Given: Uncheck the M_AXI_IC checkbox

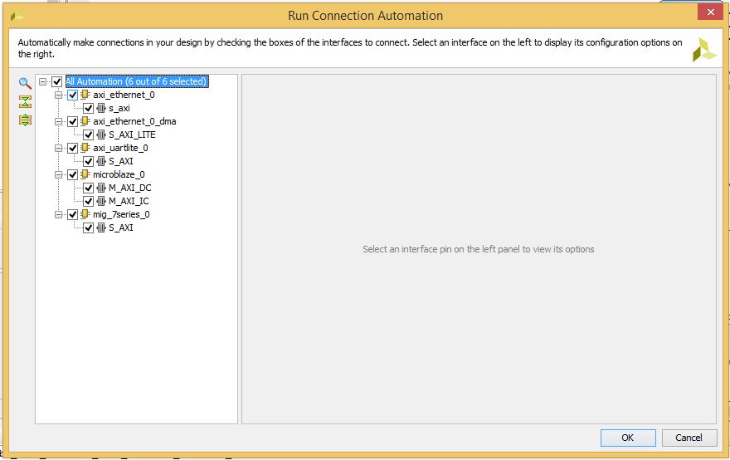Looking at the screenshot, I should pyautogui.click(x=89, y=201).
